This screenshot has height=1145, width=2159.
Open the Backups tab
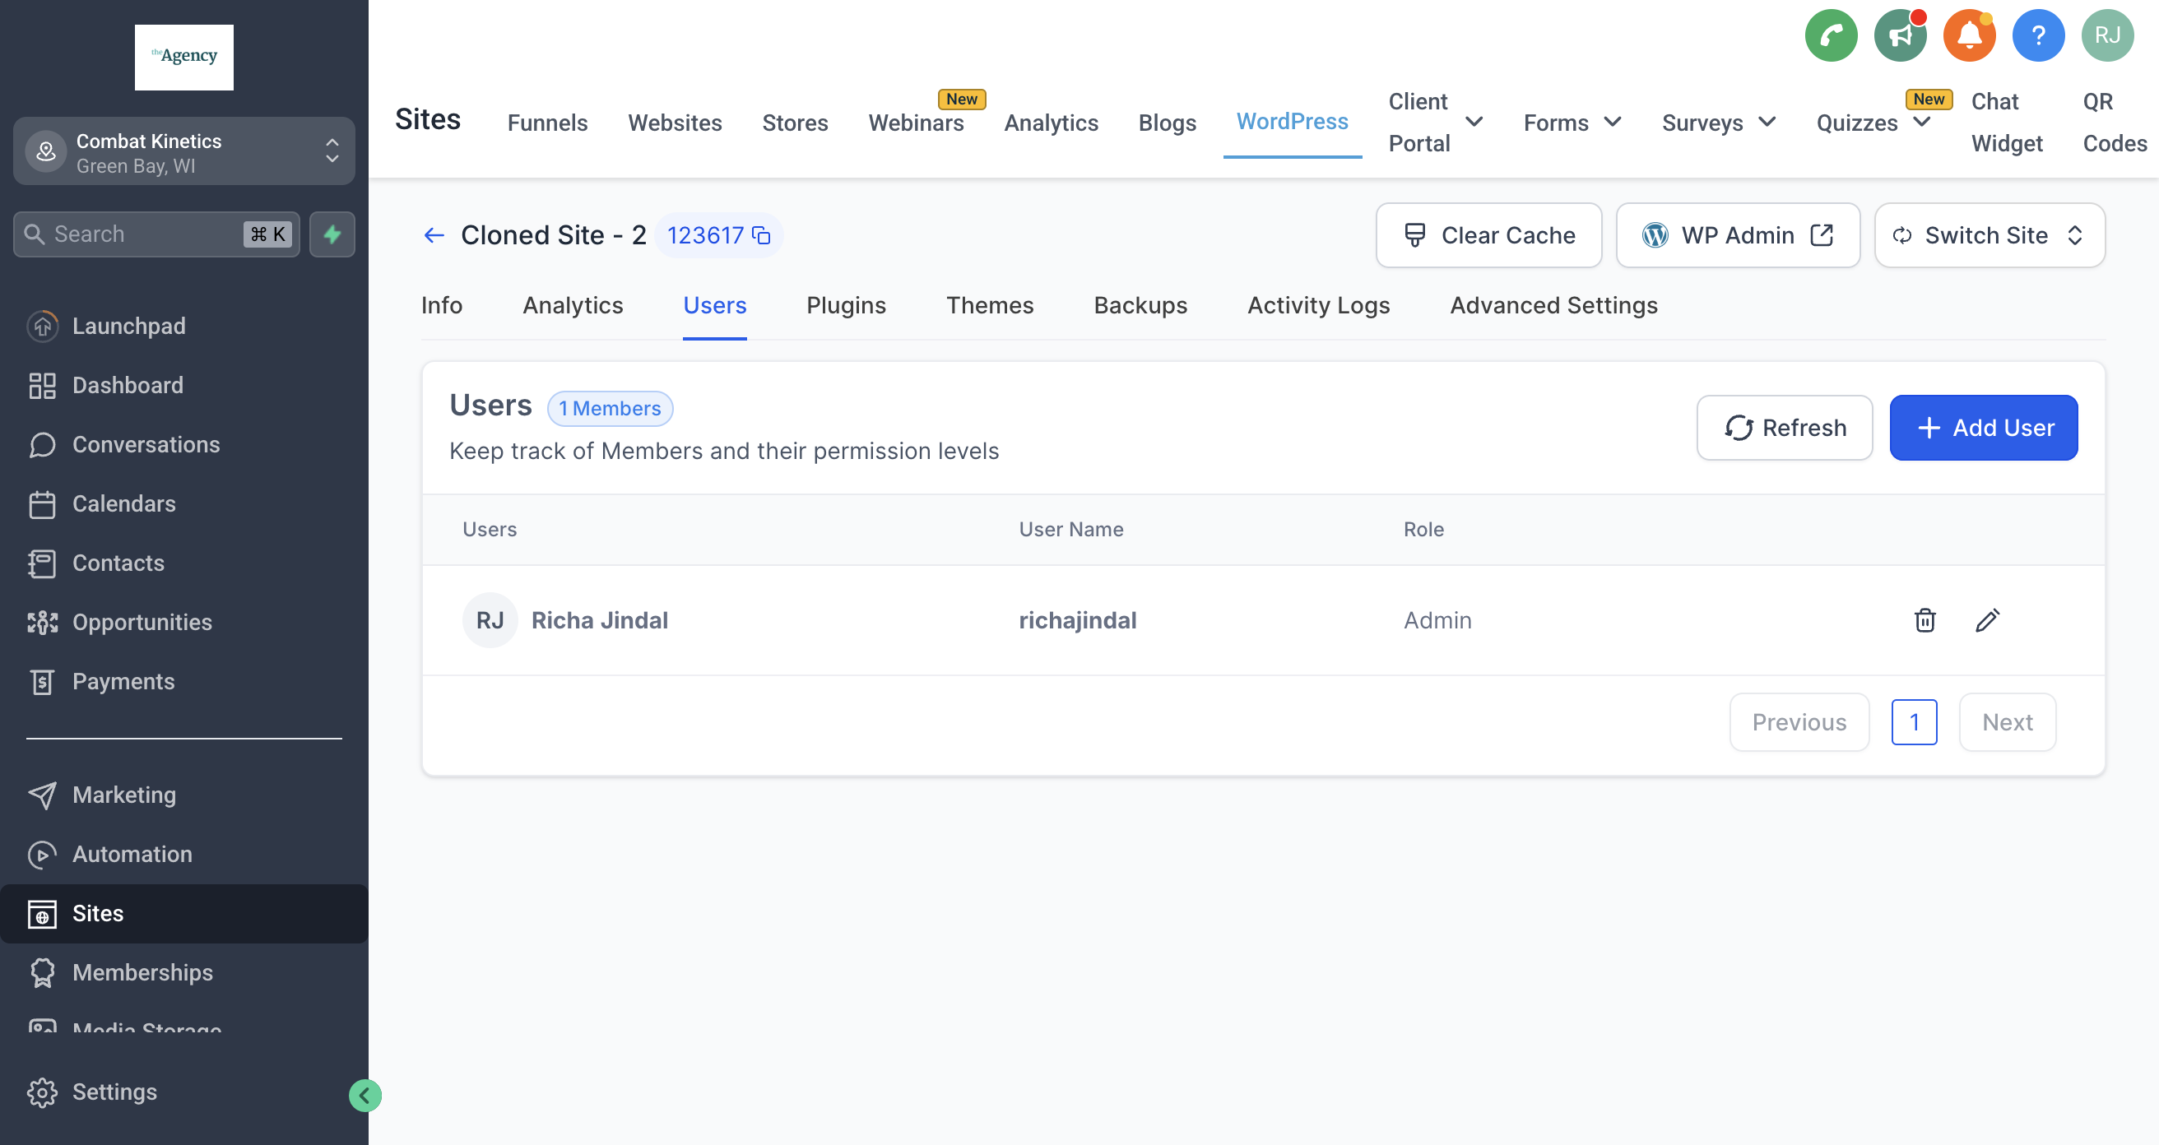coord(1140,305)
